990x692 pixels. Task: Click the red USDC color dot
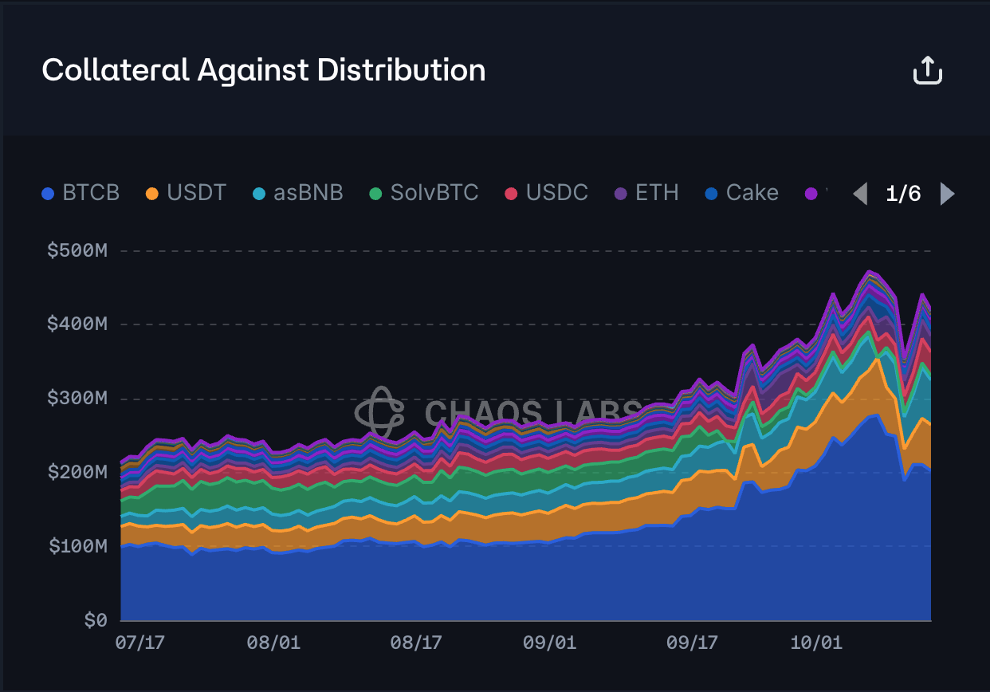tap(512, 194)
